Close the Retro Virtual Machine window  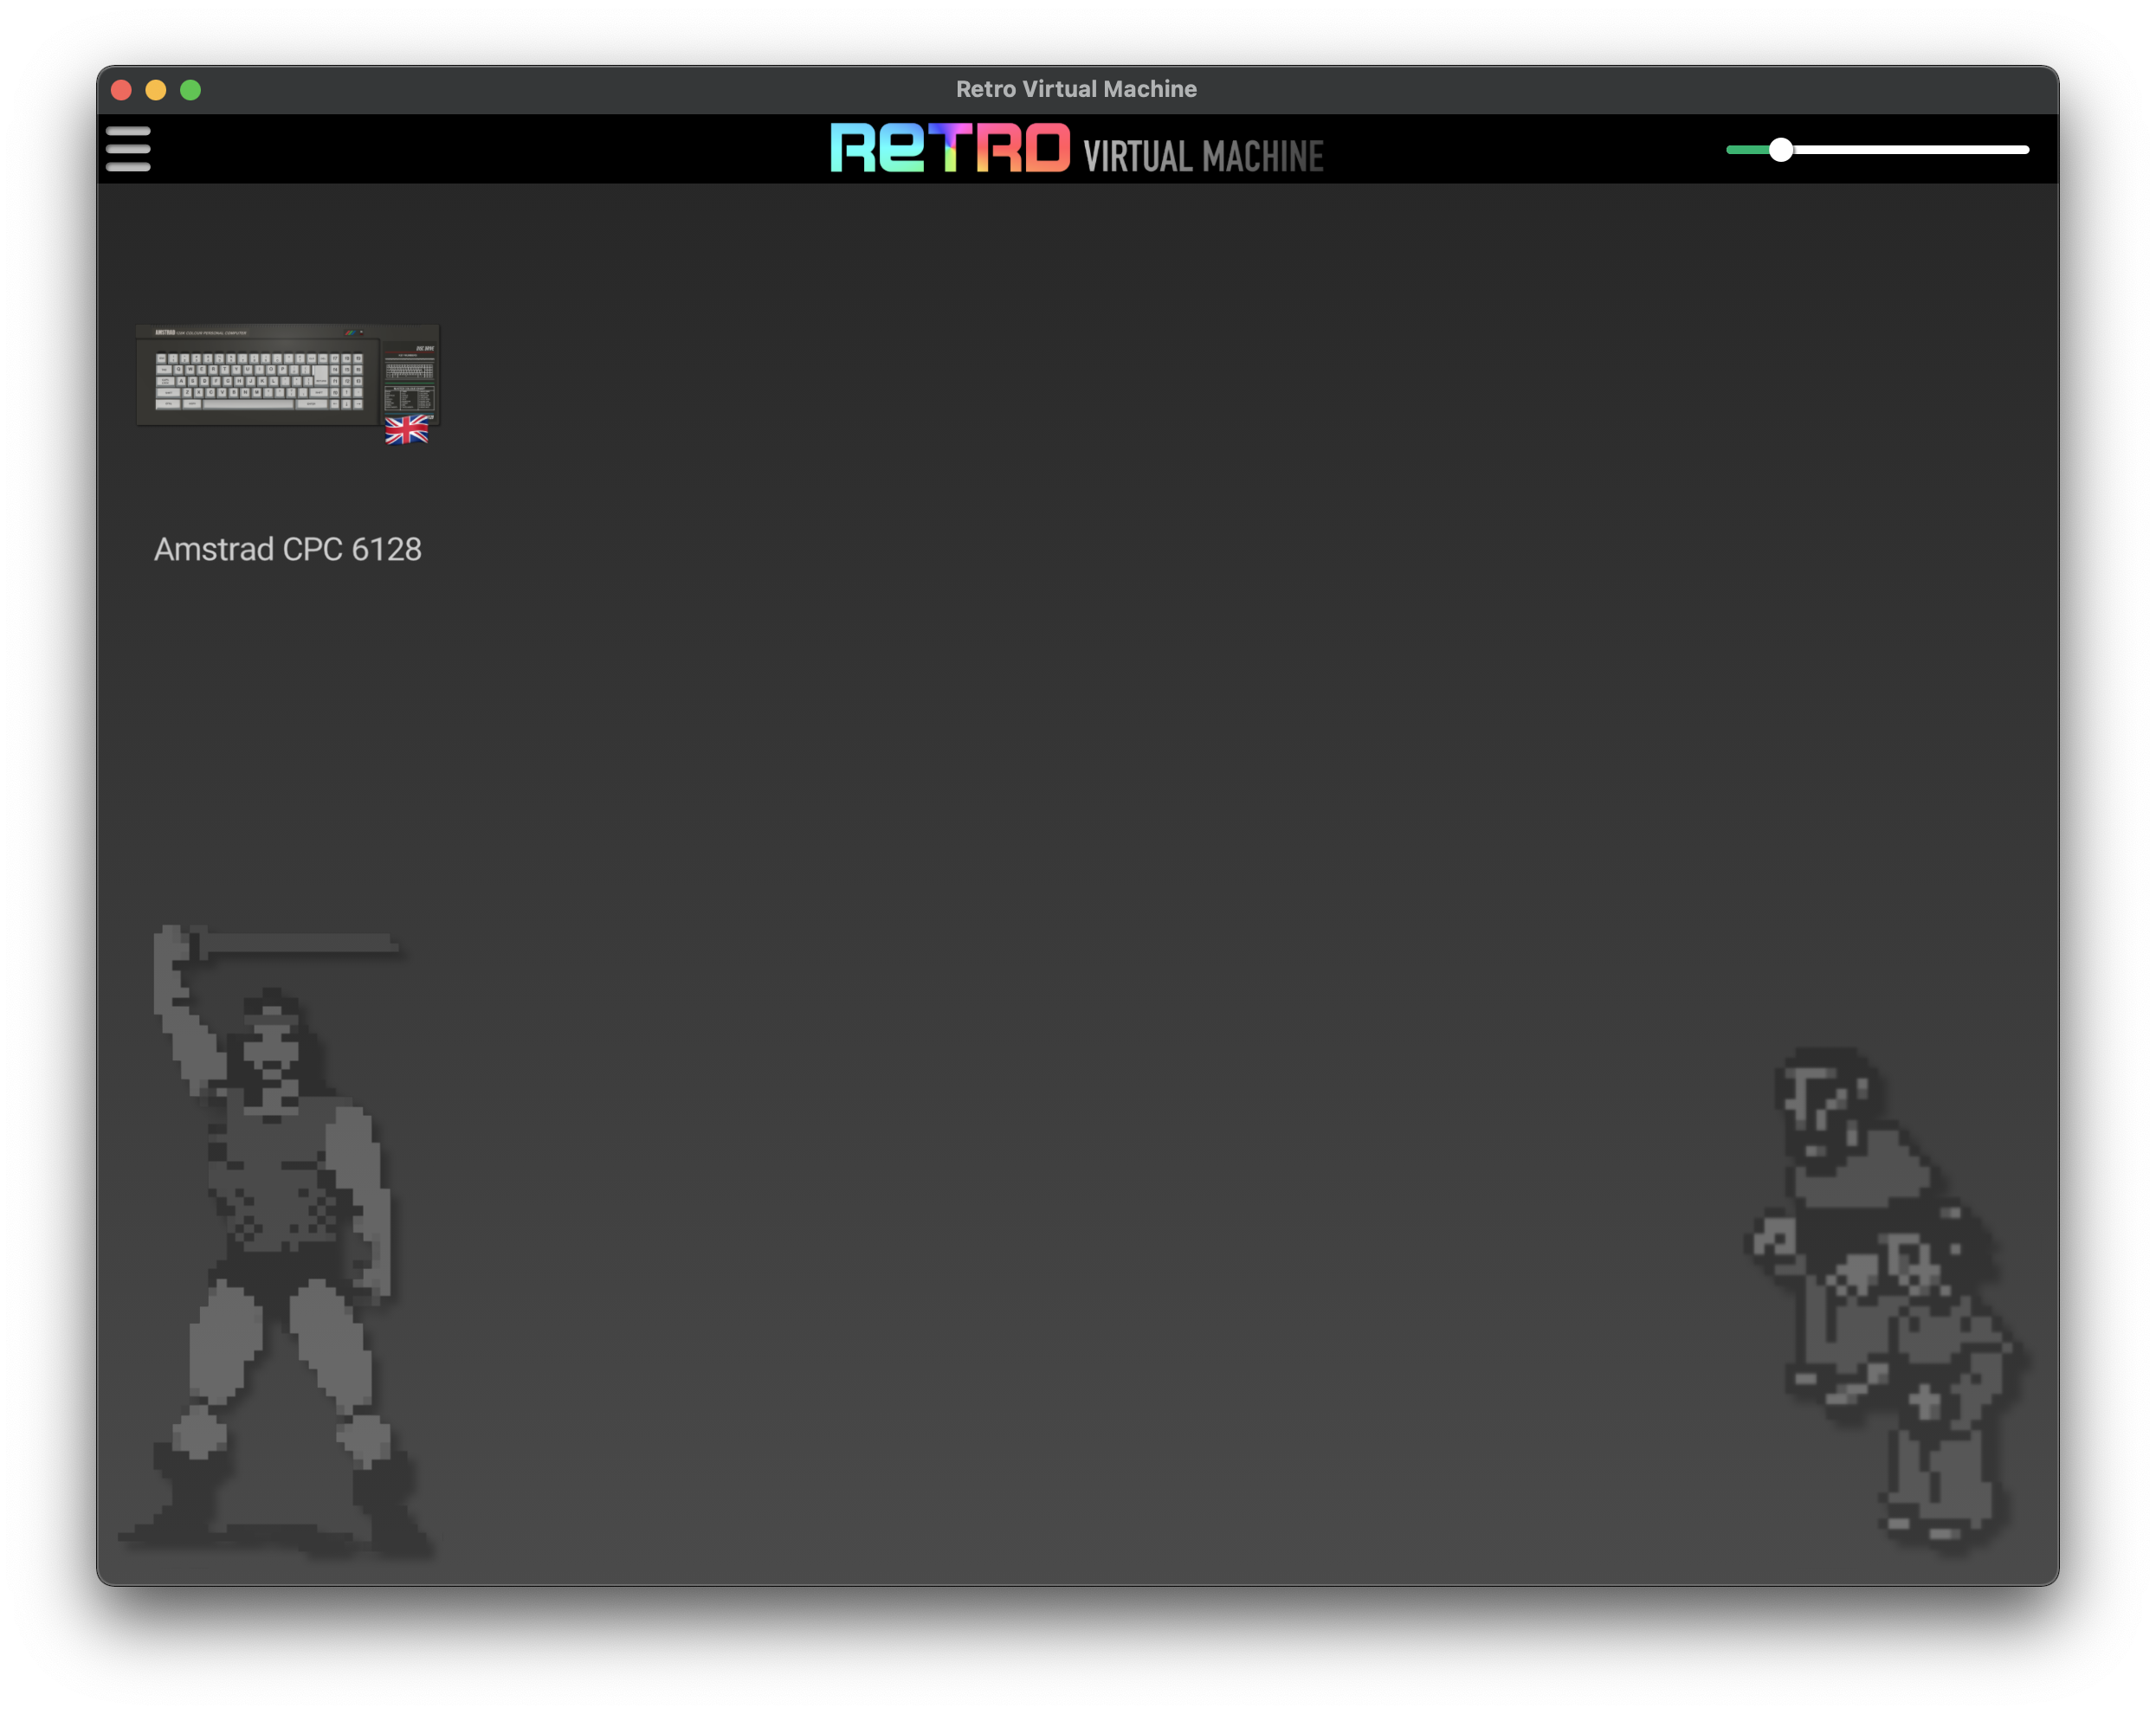pyautogui.click(x=122, y=90)
